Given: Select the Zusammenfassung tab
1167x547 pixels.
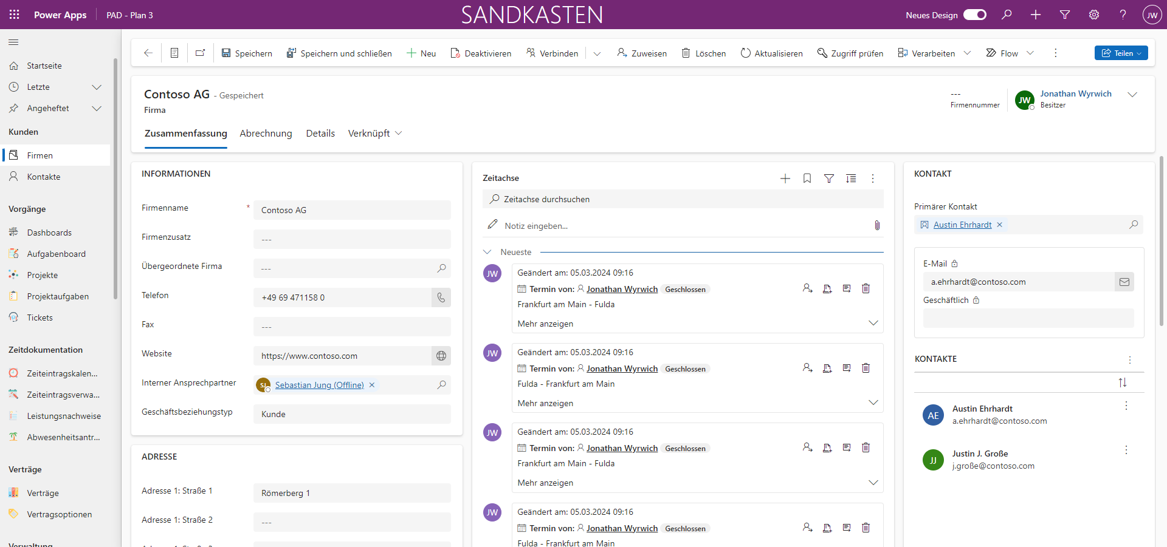Looking at the screenshot, I should point(185,133).
